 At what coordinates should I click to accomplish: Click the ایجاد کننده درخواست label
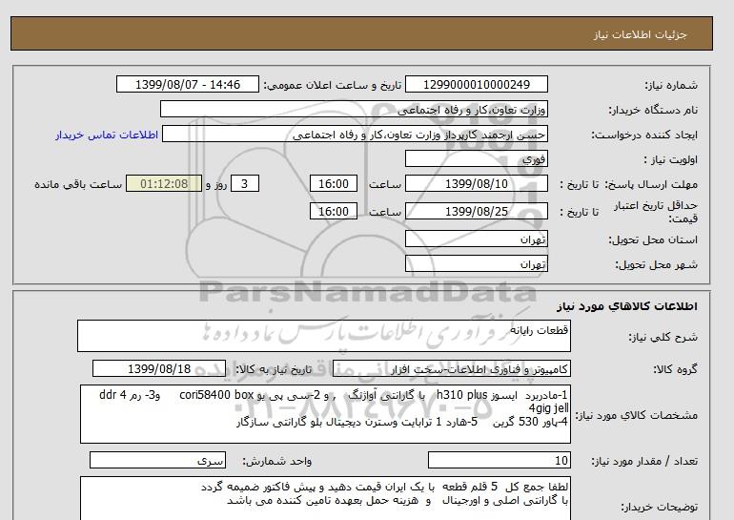(644, 135)
